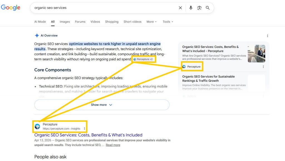Clear the search query with X icon

[180, 8]
